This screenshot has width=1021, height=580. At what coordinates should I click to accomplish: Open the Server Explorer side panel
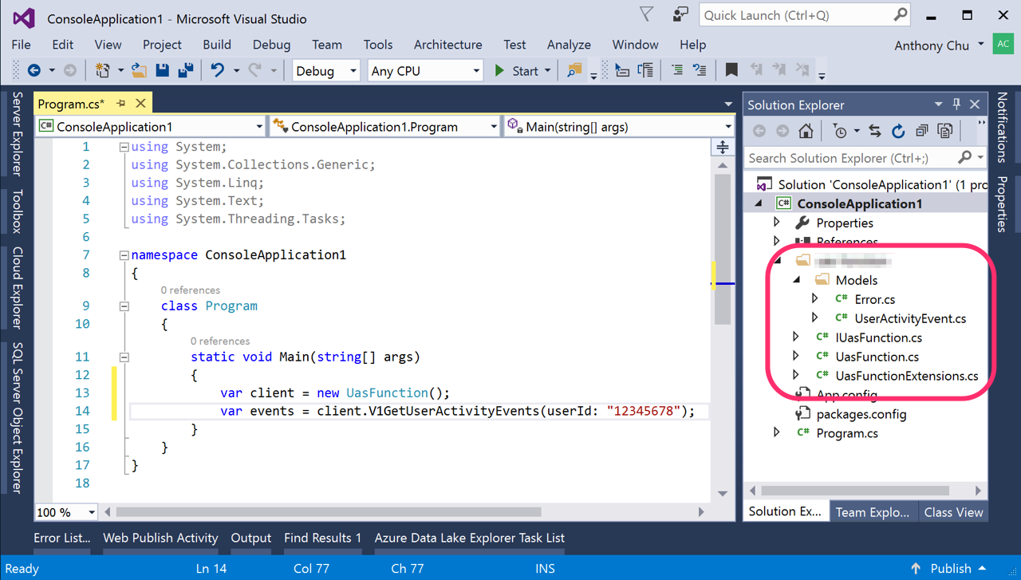click(x=17, y=133)
